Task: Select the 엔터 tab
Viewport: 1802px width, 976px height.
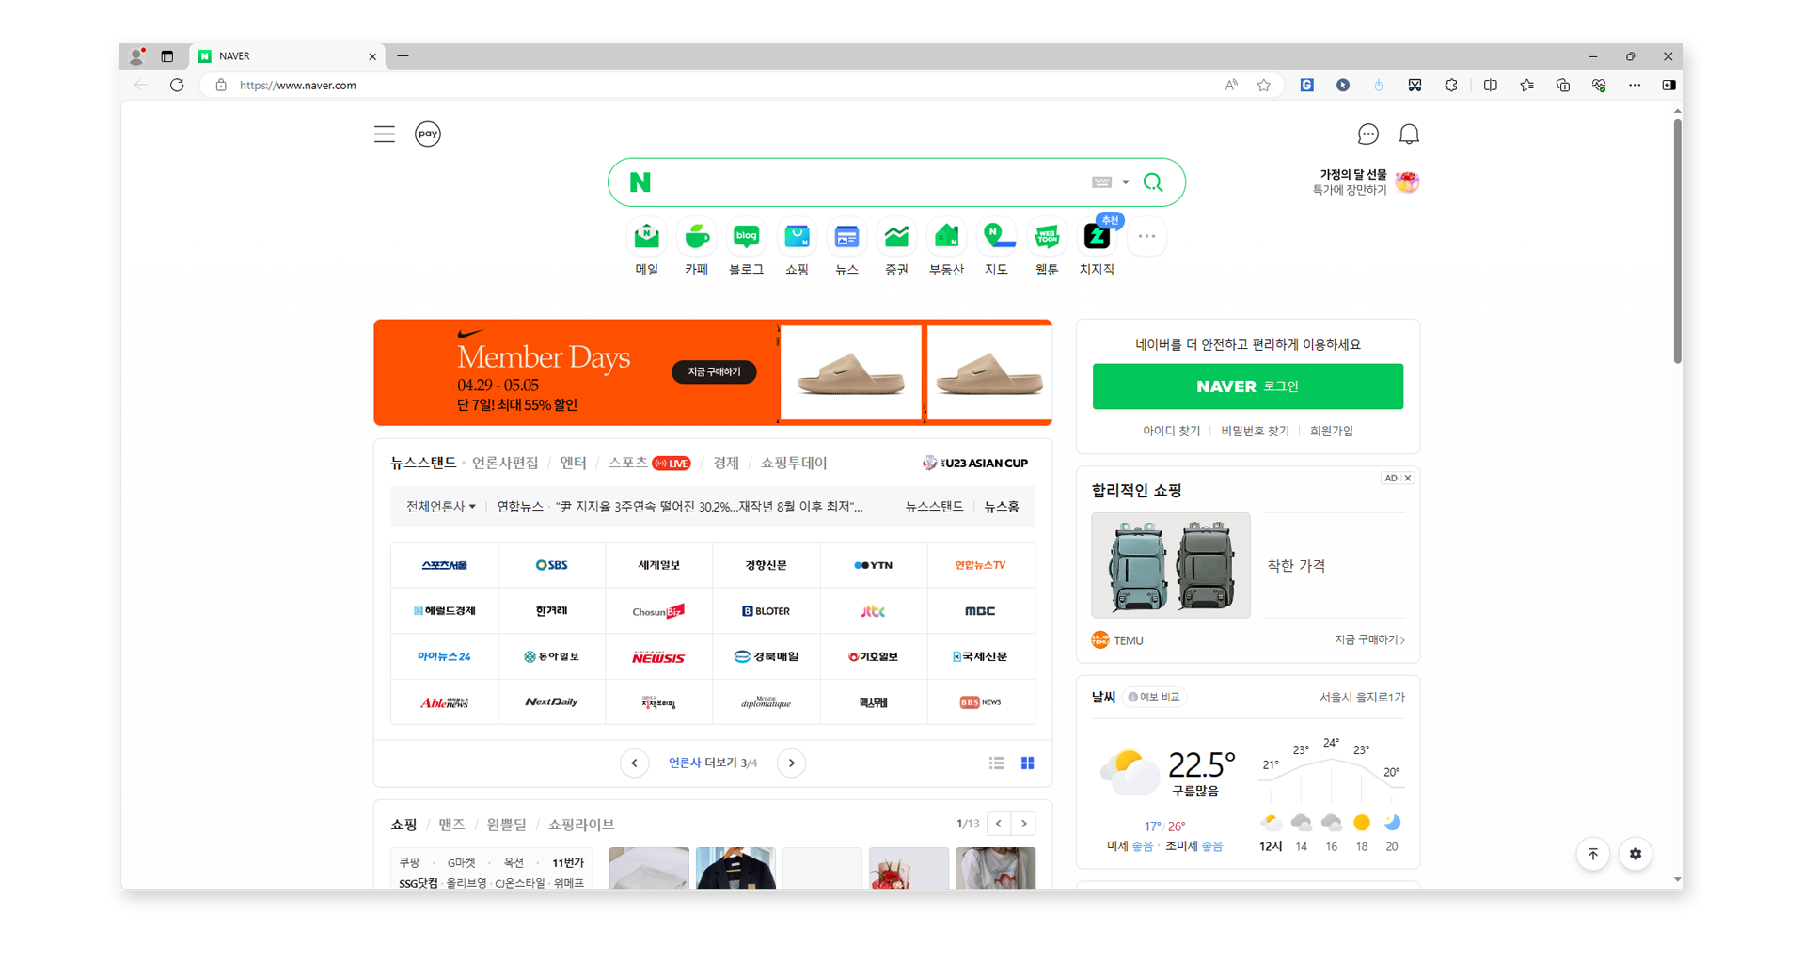Action: pos(573,463)
